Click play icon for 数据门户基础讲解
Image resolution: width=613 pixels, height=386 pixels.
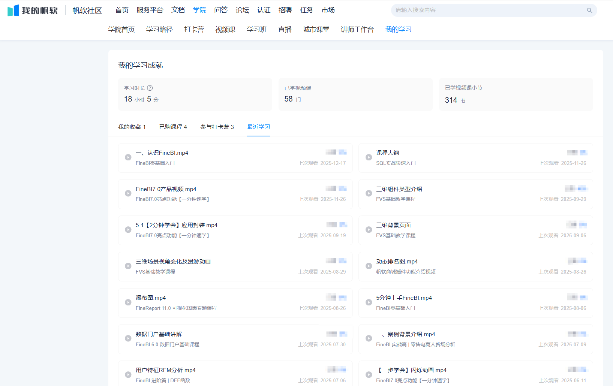click(128, 338)
